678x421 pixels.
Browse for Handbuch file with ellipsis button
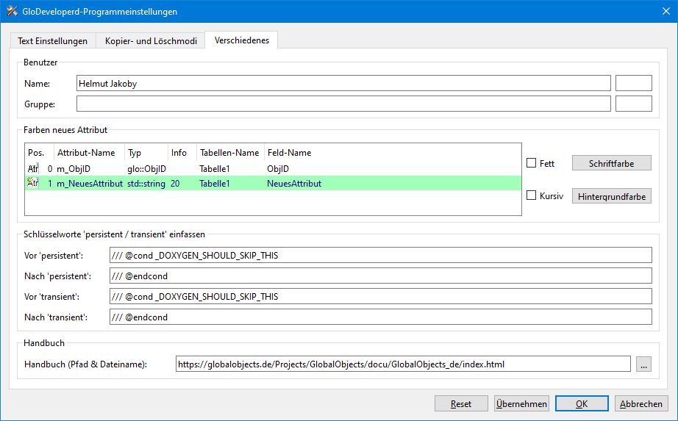[x=644, y=364]
